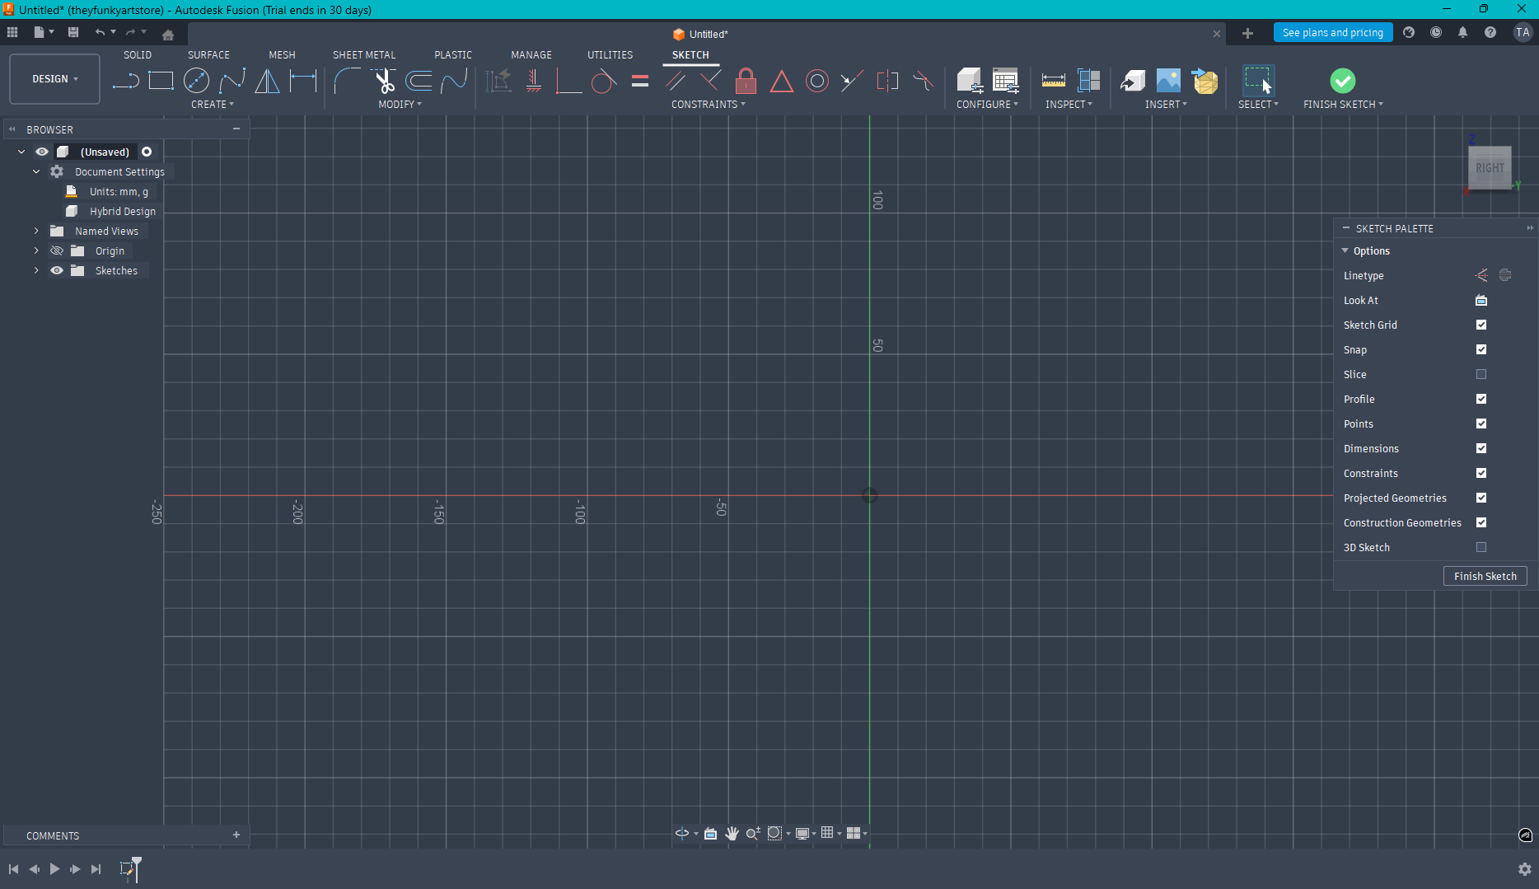
Task: Select the Trim scissors tool
Action: coord(384,81)
